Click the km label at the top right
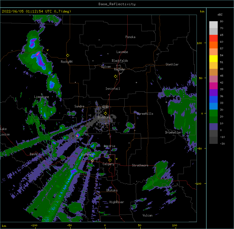The width and height of the screenshot is (234, 229). click(202, 11)
